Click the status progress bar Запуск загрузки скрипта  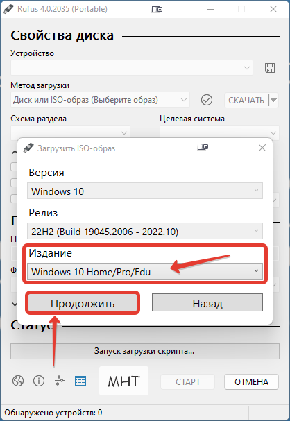[x=145, y=351]
